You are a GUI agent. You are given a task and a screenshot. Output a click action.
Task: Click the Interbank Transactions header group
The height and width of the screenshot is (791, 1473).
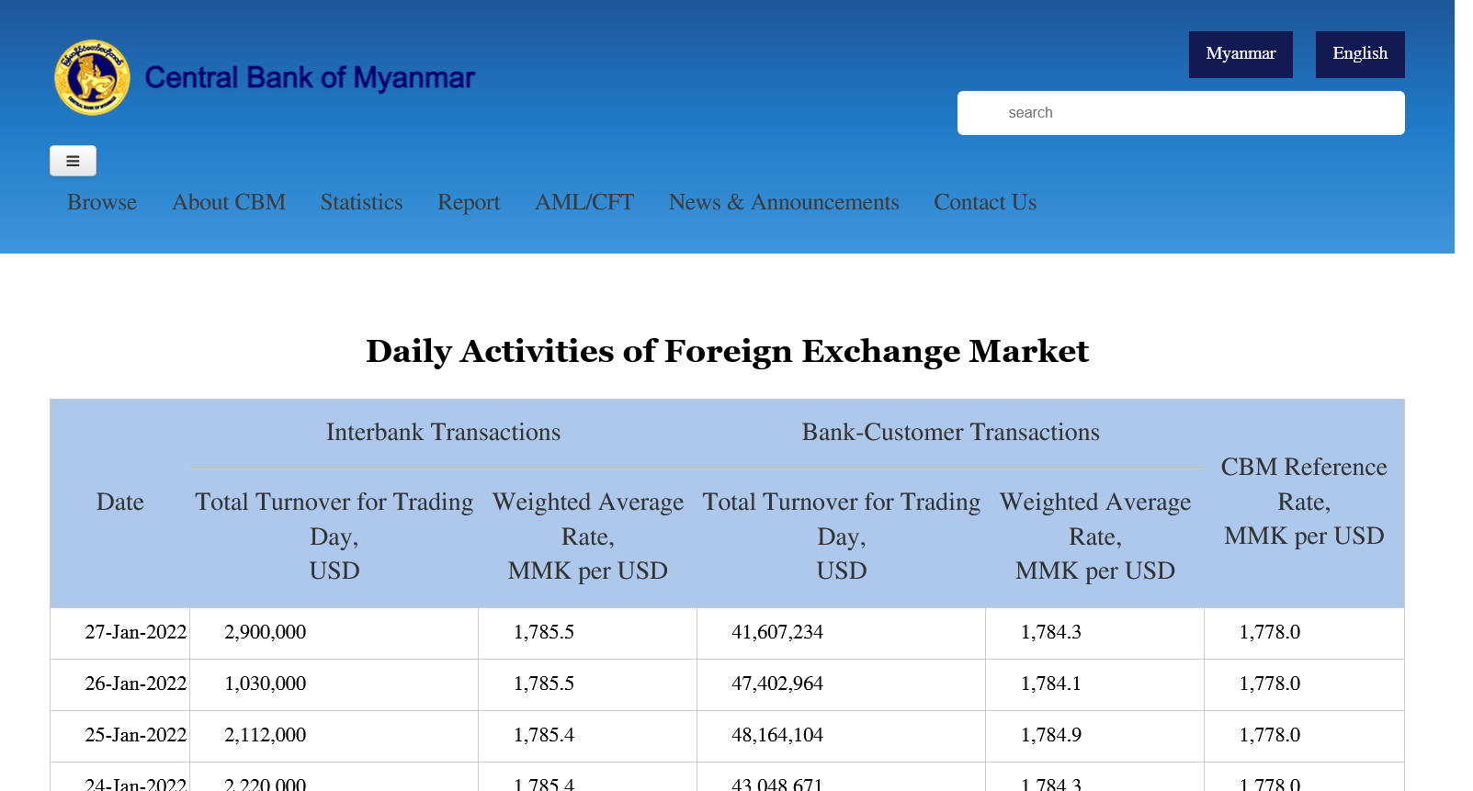[x=443, y=433]
